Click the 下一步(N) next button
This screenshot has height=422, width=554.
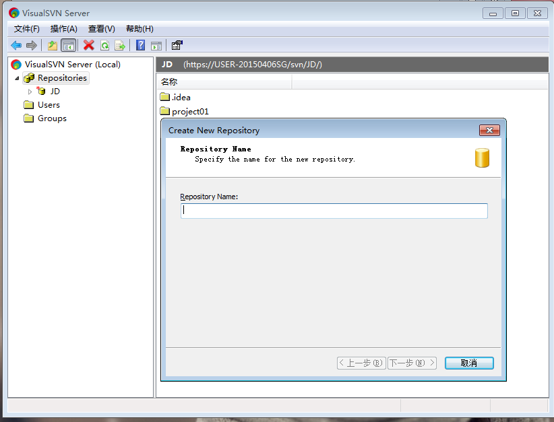pos(412,363)
